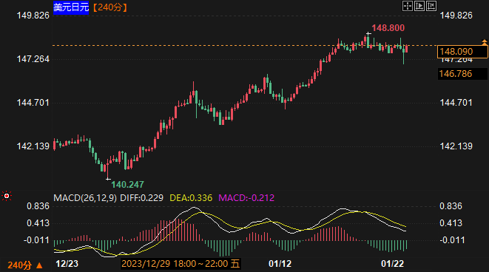Click the MACD:-0.212 histogram value label
This screenshot has height=272, width=489.
point(246,198)
